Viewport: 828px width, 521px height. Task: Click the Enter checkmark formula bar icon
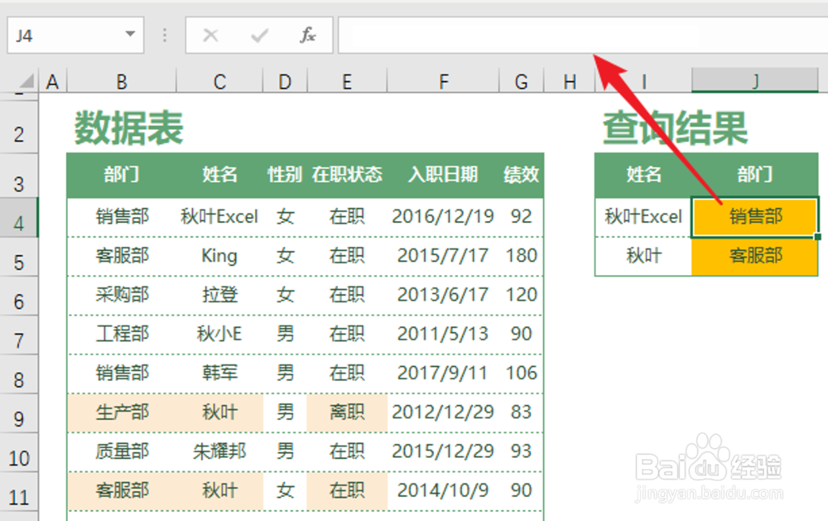(259, 36)
